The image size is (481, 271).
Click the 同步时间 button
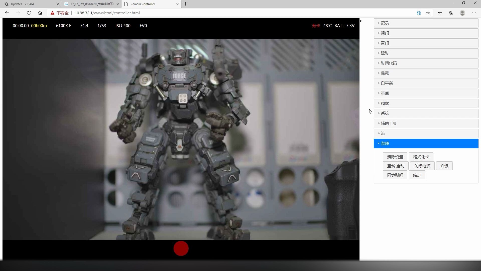[x=395, y=175]
